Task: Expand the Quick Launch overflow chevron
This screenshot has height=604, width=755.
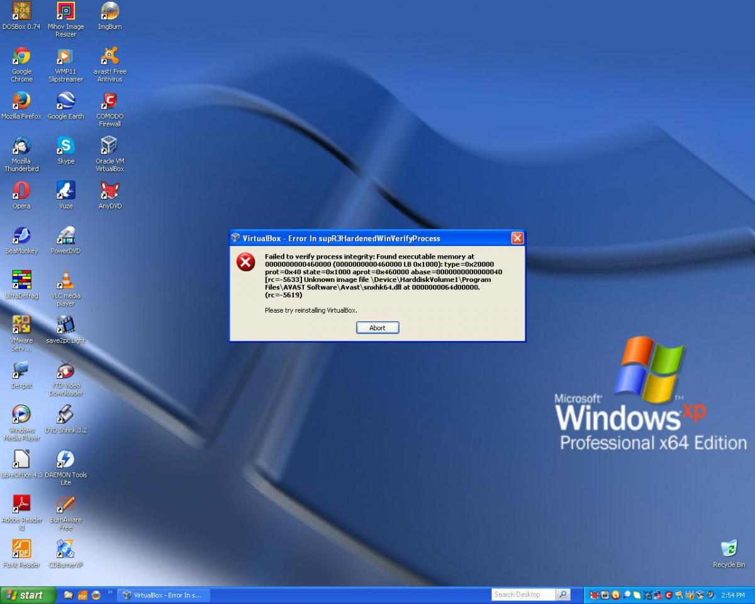Action: [111, 593]
